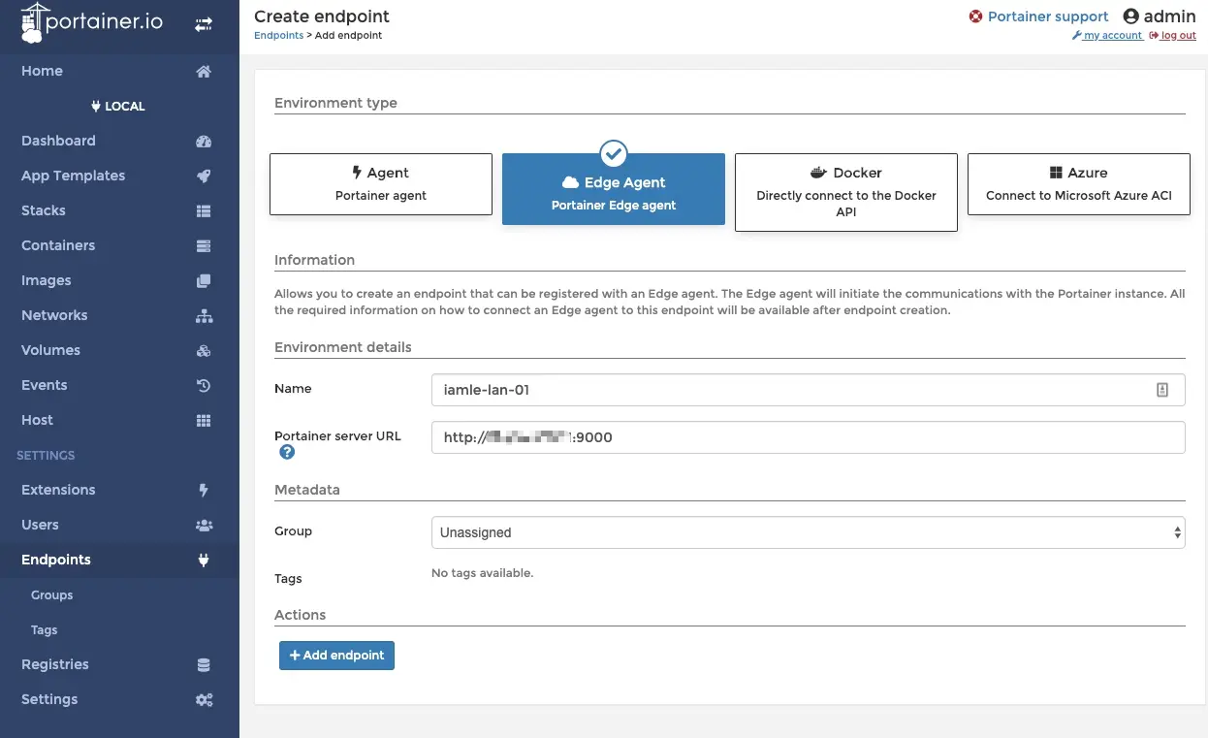This screenshot has height=738, width=1208.
Task: Click the log out link
Action: pos(1173,35)
